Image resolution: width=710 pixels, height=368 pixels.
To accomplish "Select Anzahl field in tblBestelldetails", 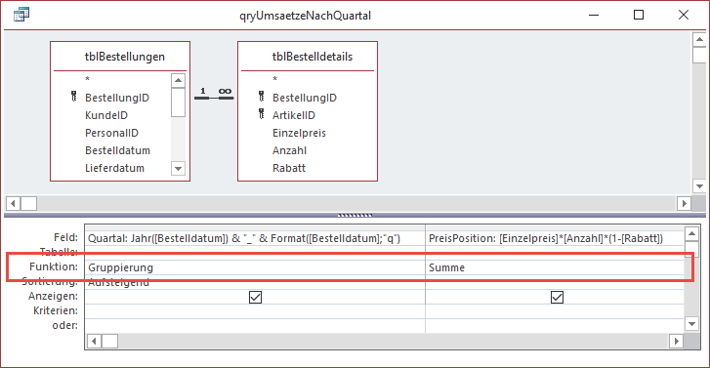I will tap(289, 150).
